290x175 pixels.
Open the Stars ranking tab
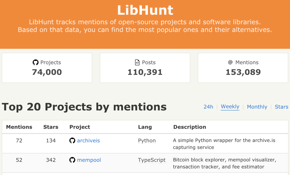click(281, 107)
